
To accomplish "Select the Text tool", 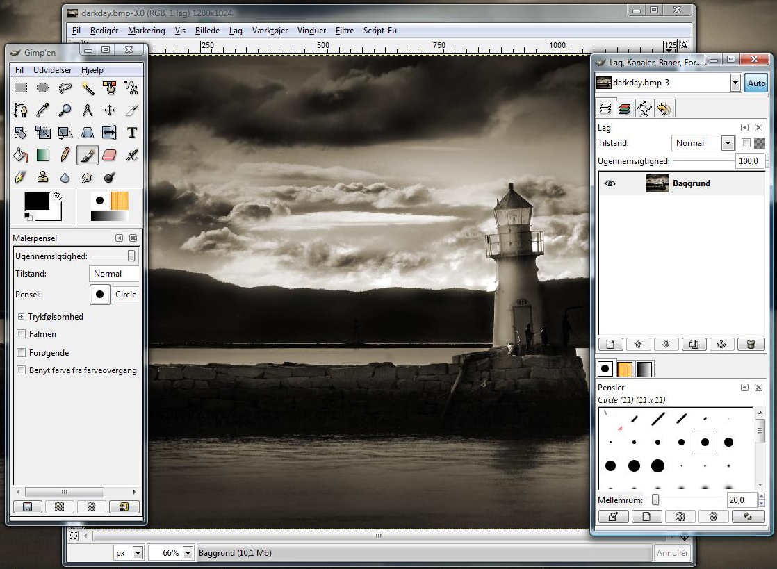I will tap(131, 132).
